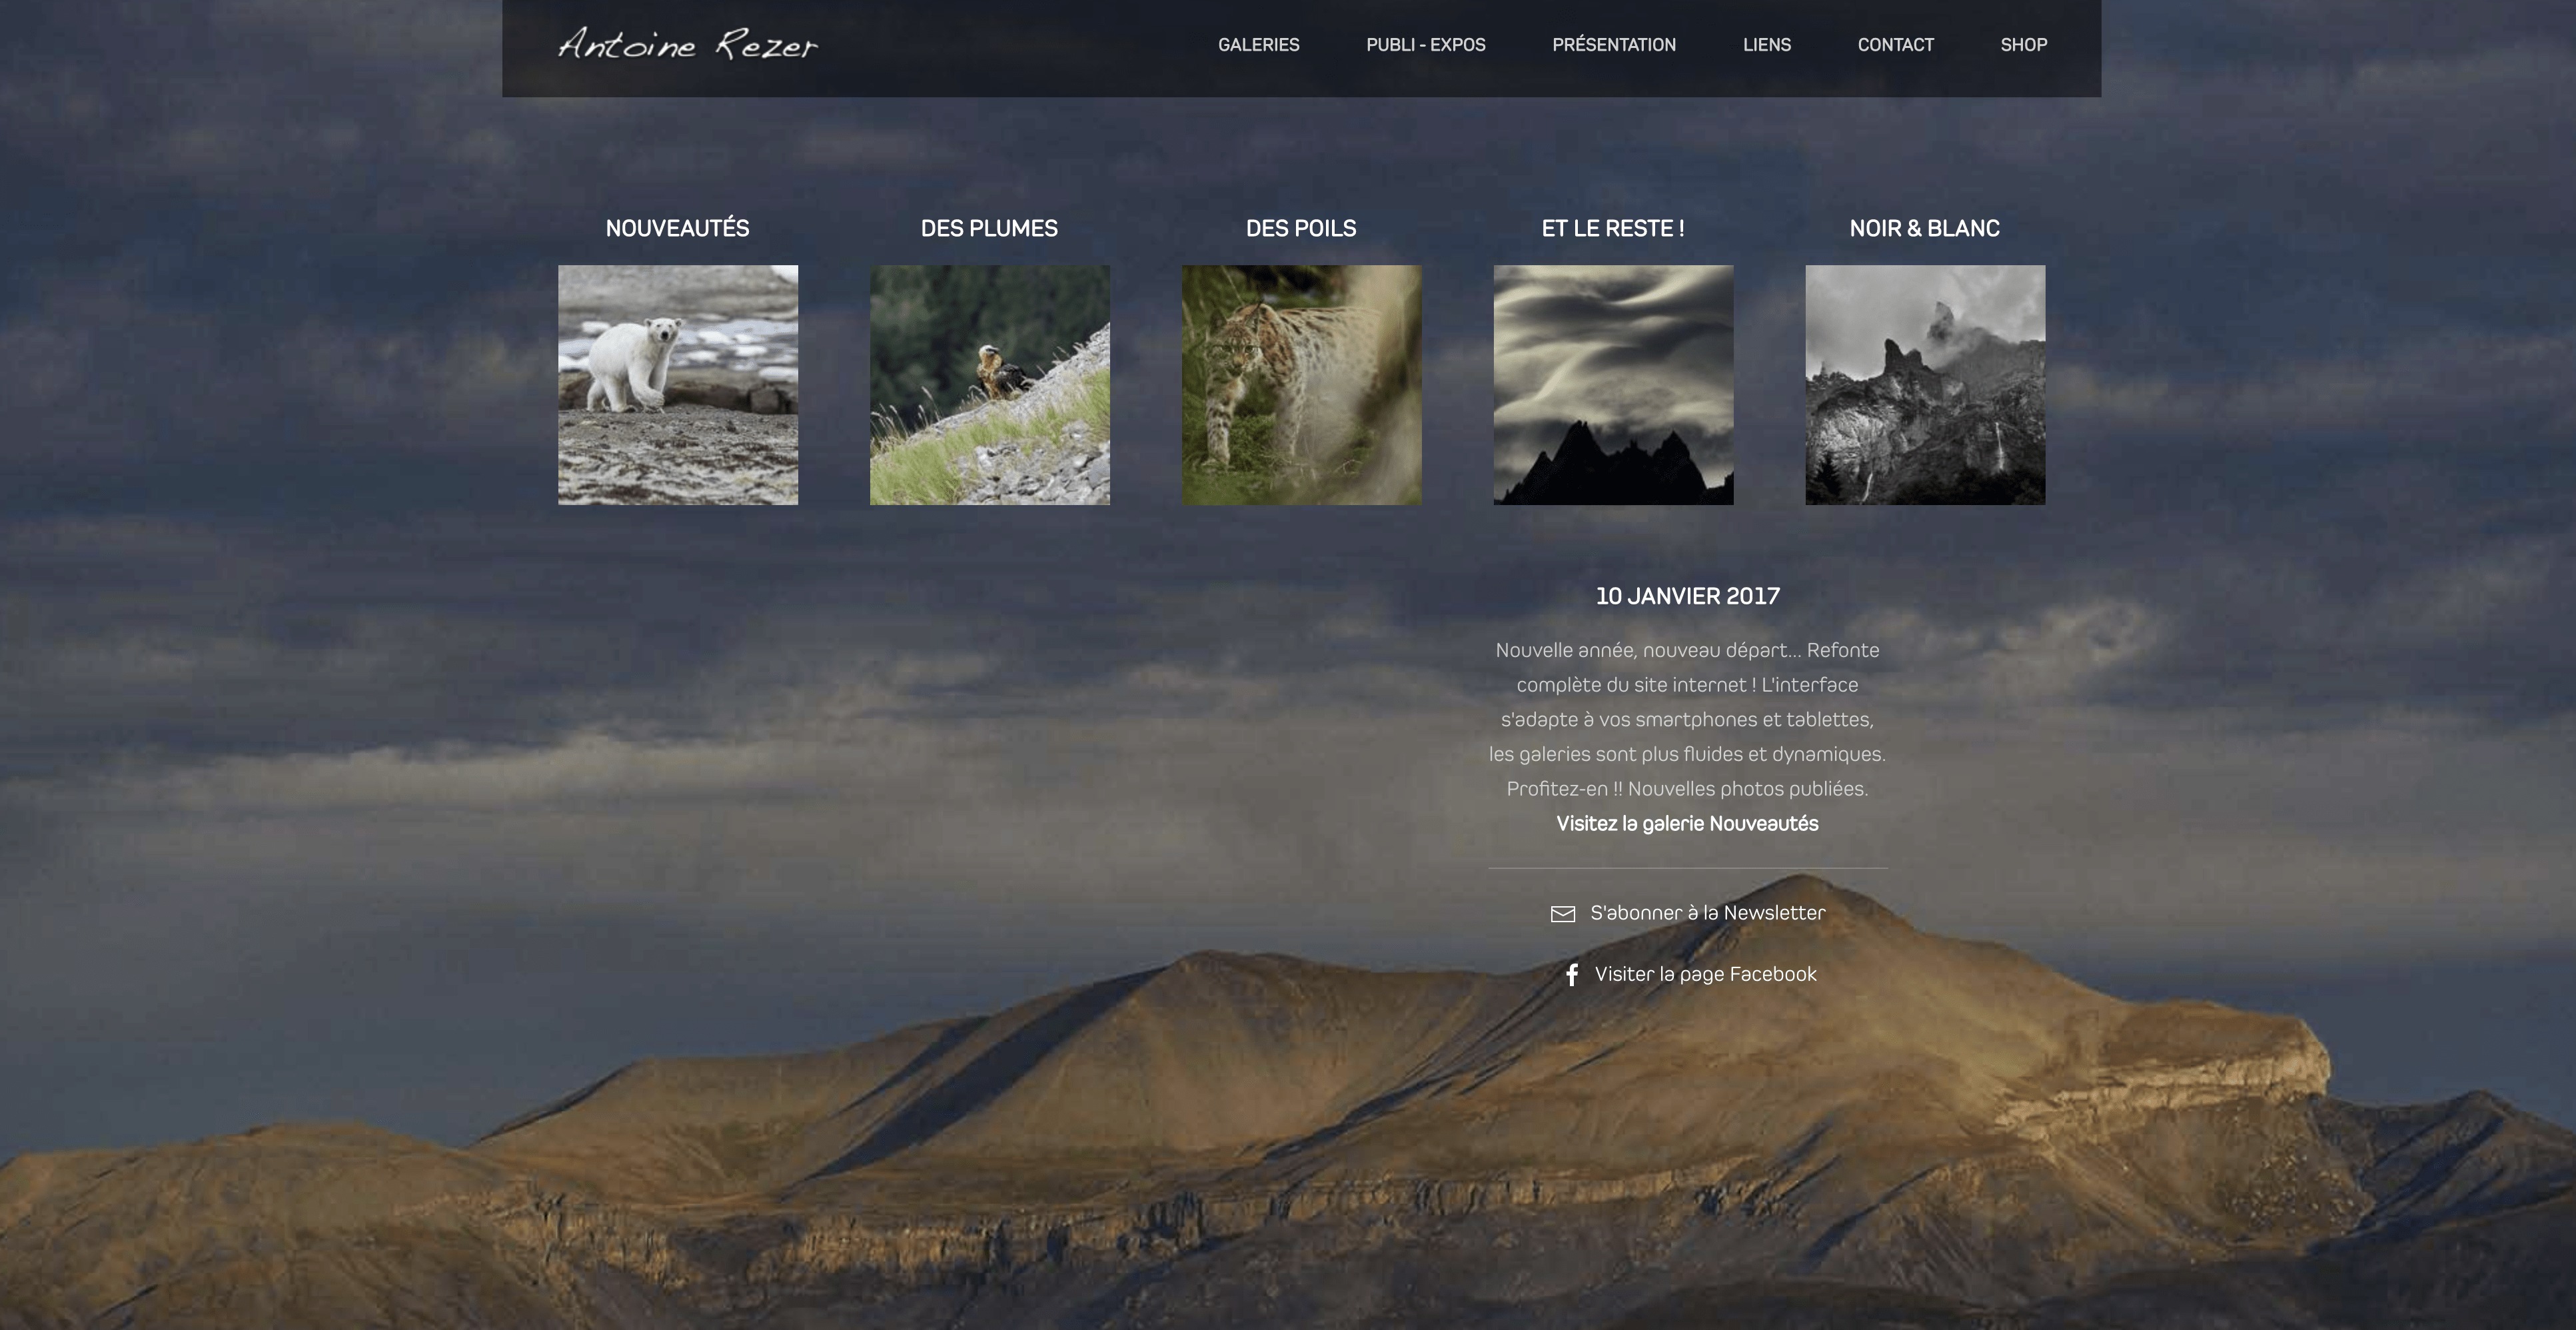Screen dimensions: 2576x1330
Task: Follow the Visitez la galerie Nouveautés link
Action: [x=1687, y=824]
